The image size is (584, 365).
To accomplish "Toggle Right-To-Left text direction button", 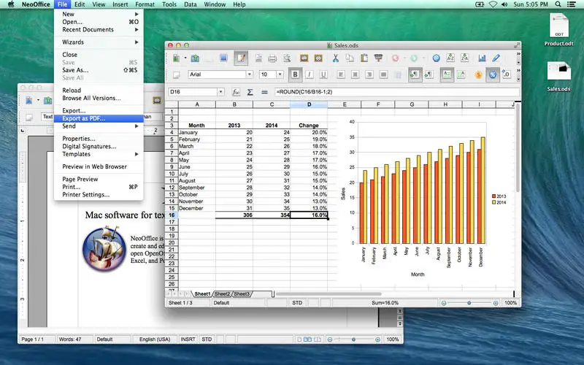I will pos(429,74).
